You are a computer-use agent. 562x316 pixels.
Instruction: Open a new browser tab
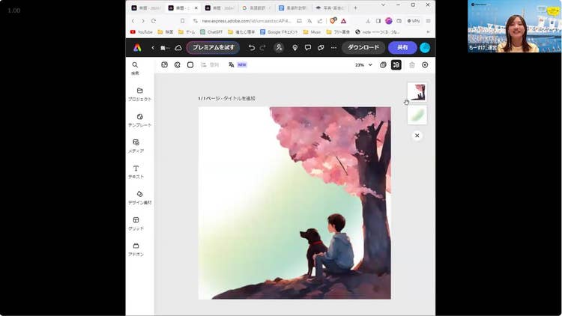355,7
